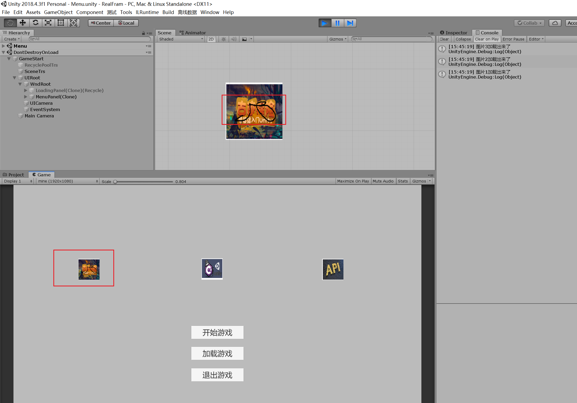
Task: Expand LoadingPanel(Clone)(Recycle) object
Action: coord(26,90)
